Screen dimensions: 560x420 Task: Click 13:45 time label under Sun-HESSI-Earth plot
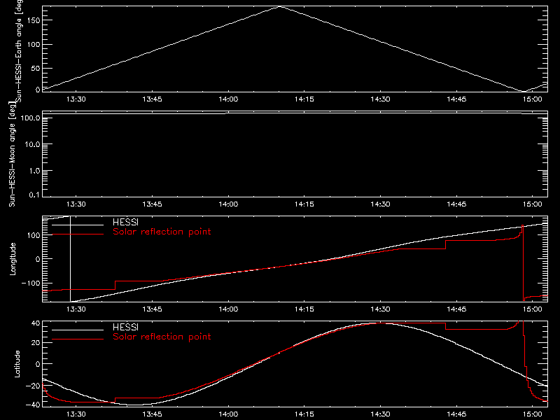point(152,99)
